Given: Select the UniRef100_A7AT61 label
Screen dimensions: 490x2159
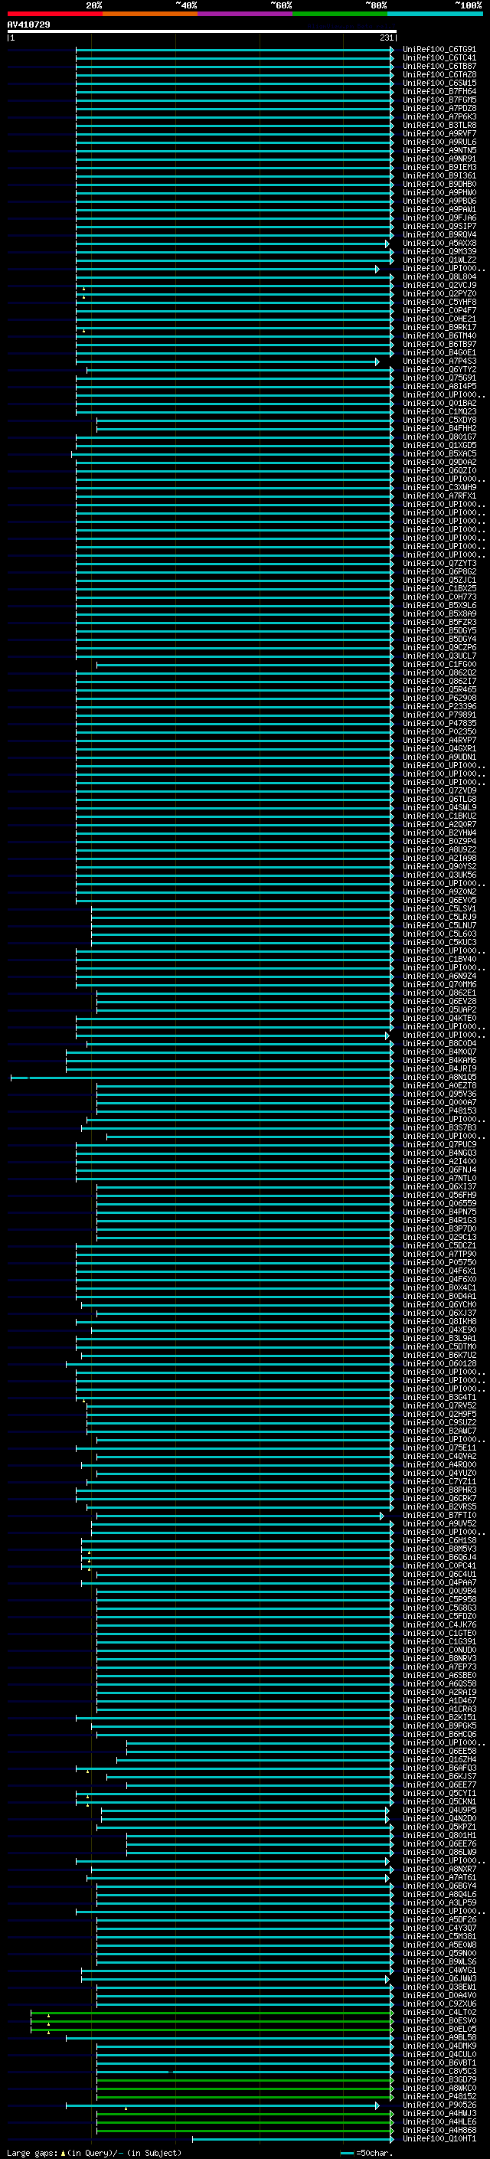Looking at the screenshot, I should (439, 1877).
